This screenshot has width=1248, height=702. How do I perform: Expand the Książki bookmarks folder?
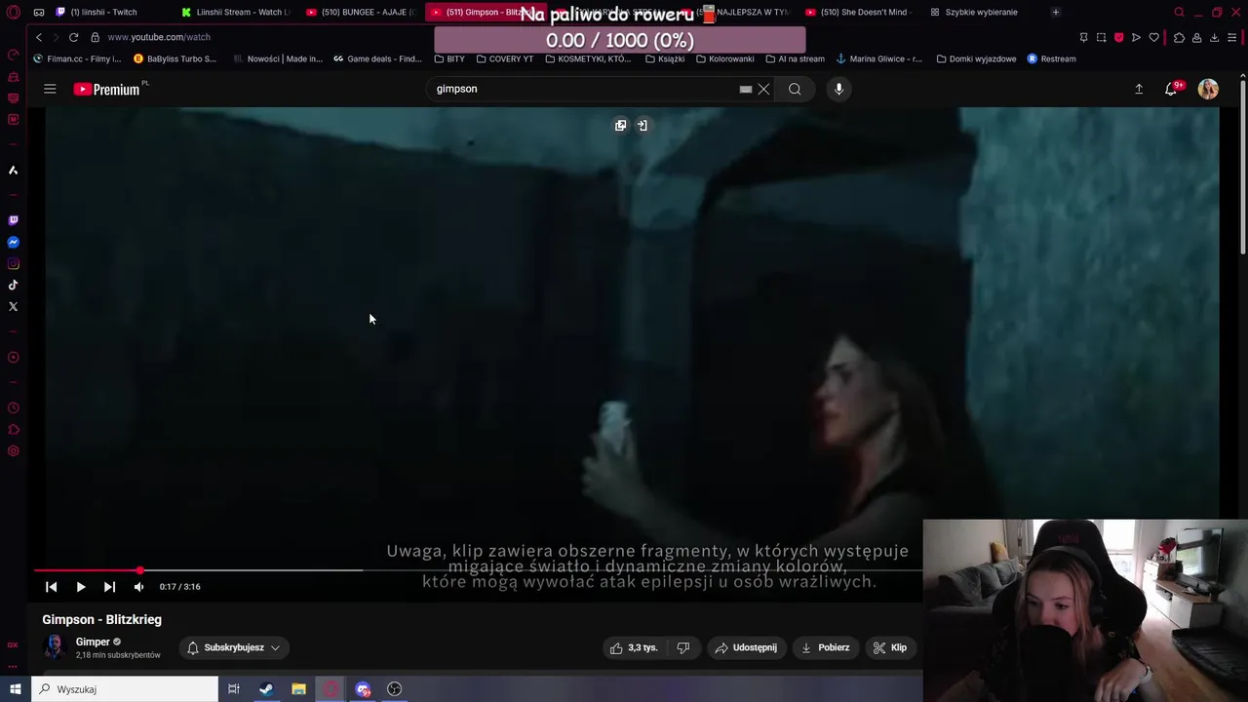pyautogui.click(x=665, y=58)
